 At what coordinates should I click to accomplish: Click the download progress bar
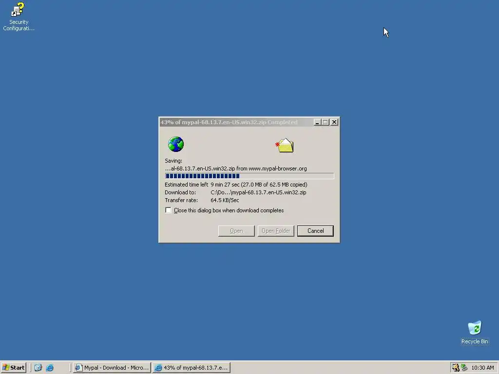(249, 176)
